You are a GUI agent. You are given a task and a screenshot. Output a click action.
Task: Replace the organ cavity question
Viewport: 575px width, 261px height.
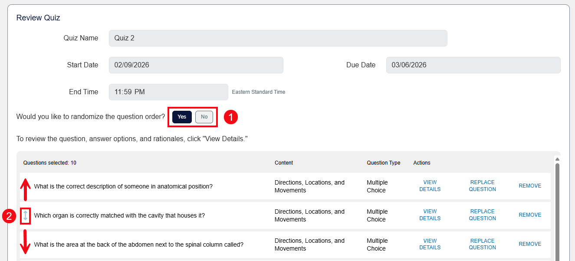482,215
